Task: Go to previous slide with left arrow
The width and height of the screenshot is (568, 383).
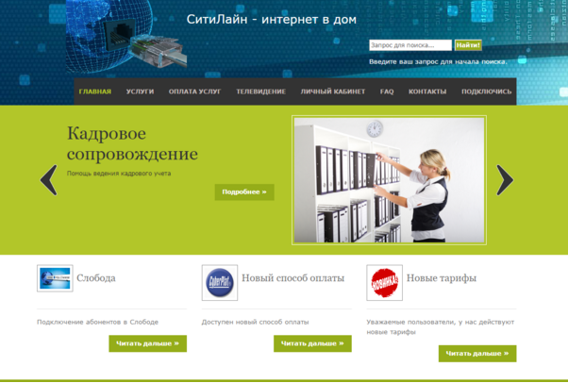Action: coord(48,180)
